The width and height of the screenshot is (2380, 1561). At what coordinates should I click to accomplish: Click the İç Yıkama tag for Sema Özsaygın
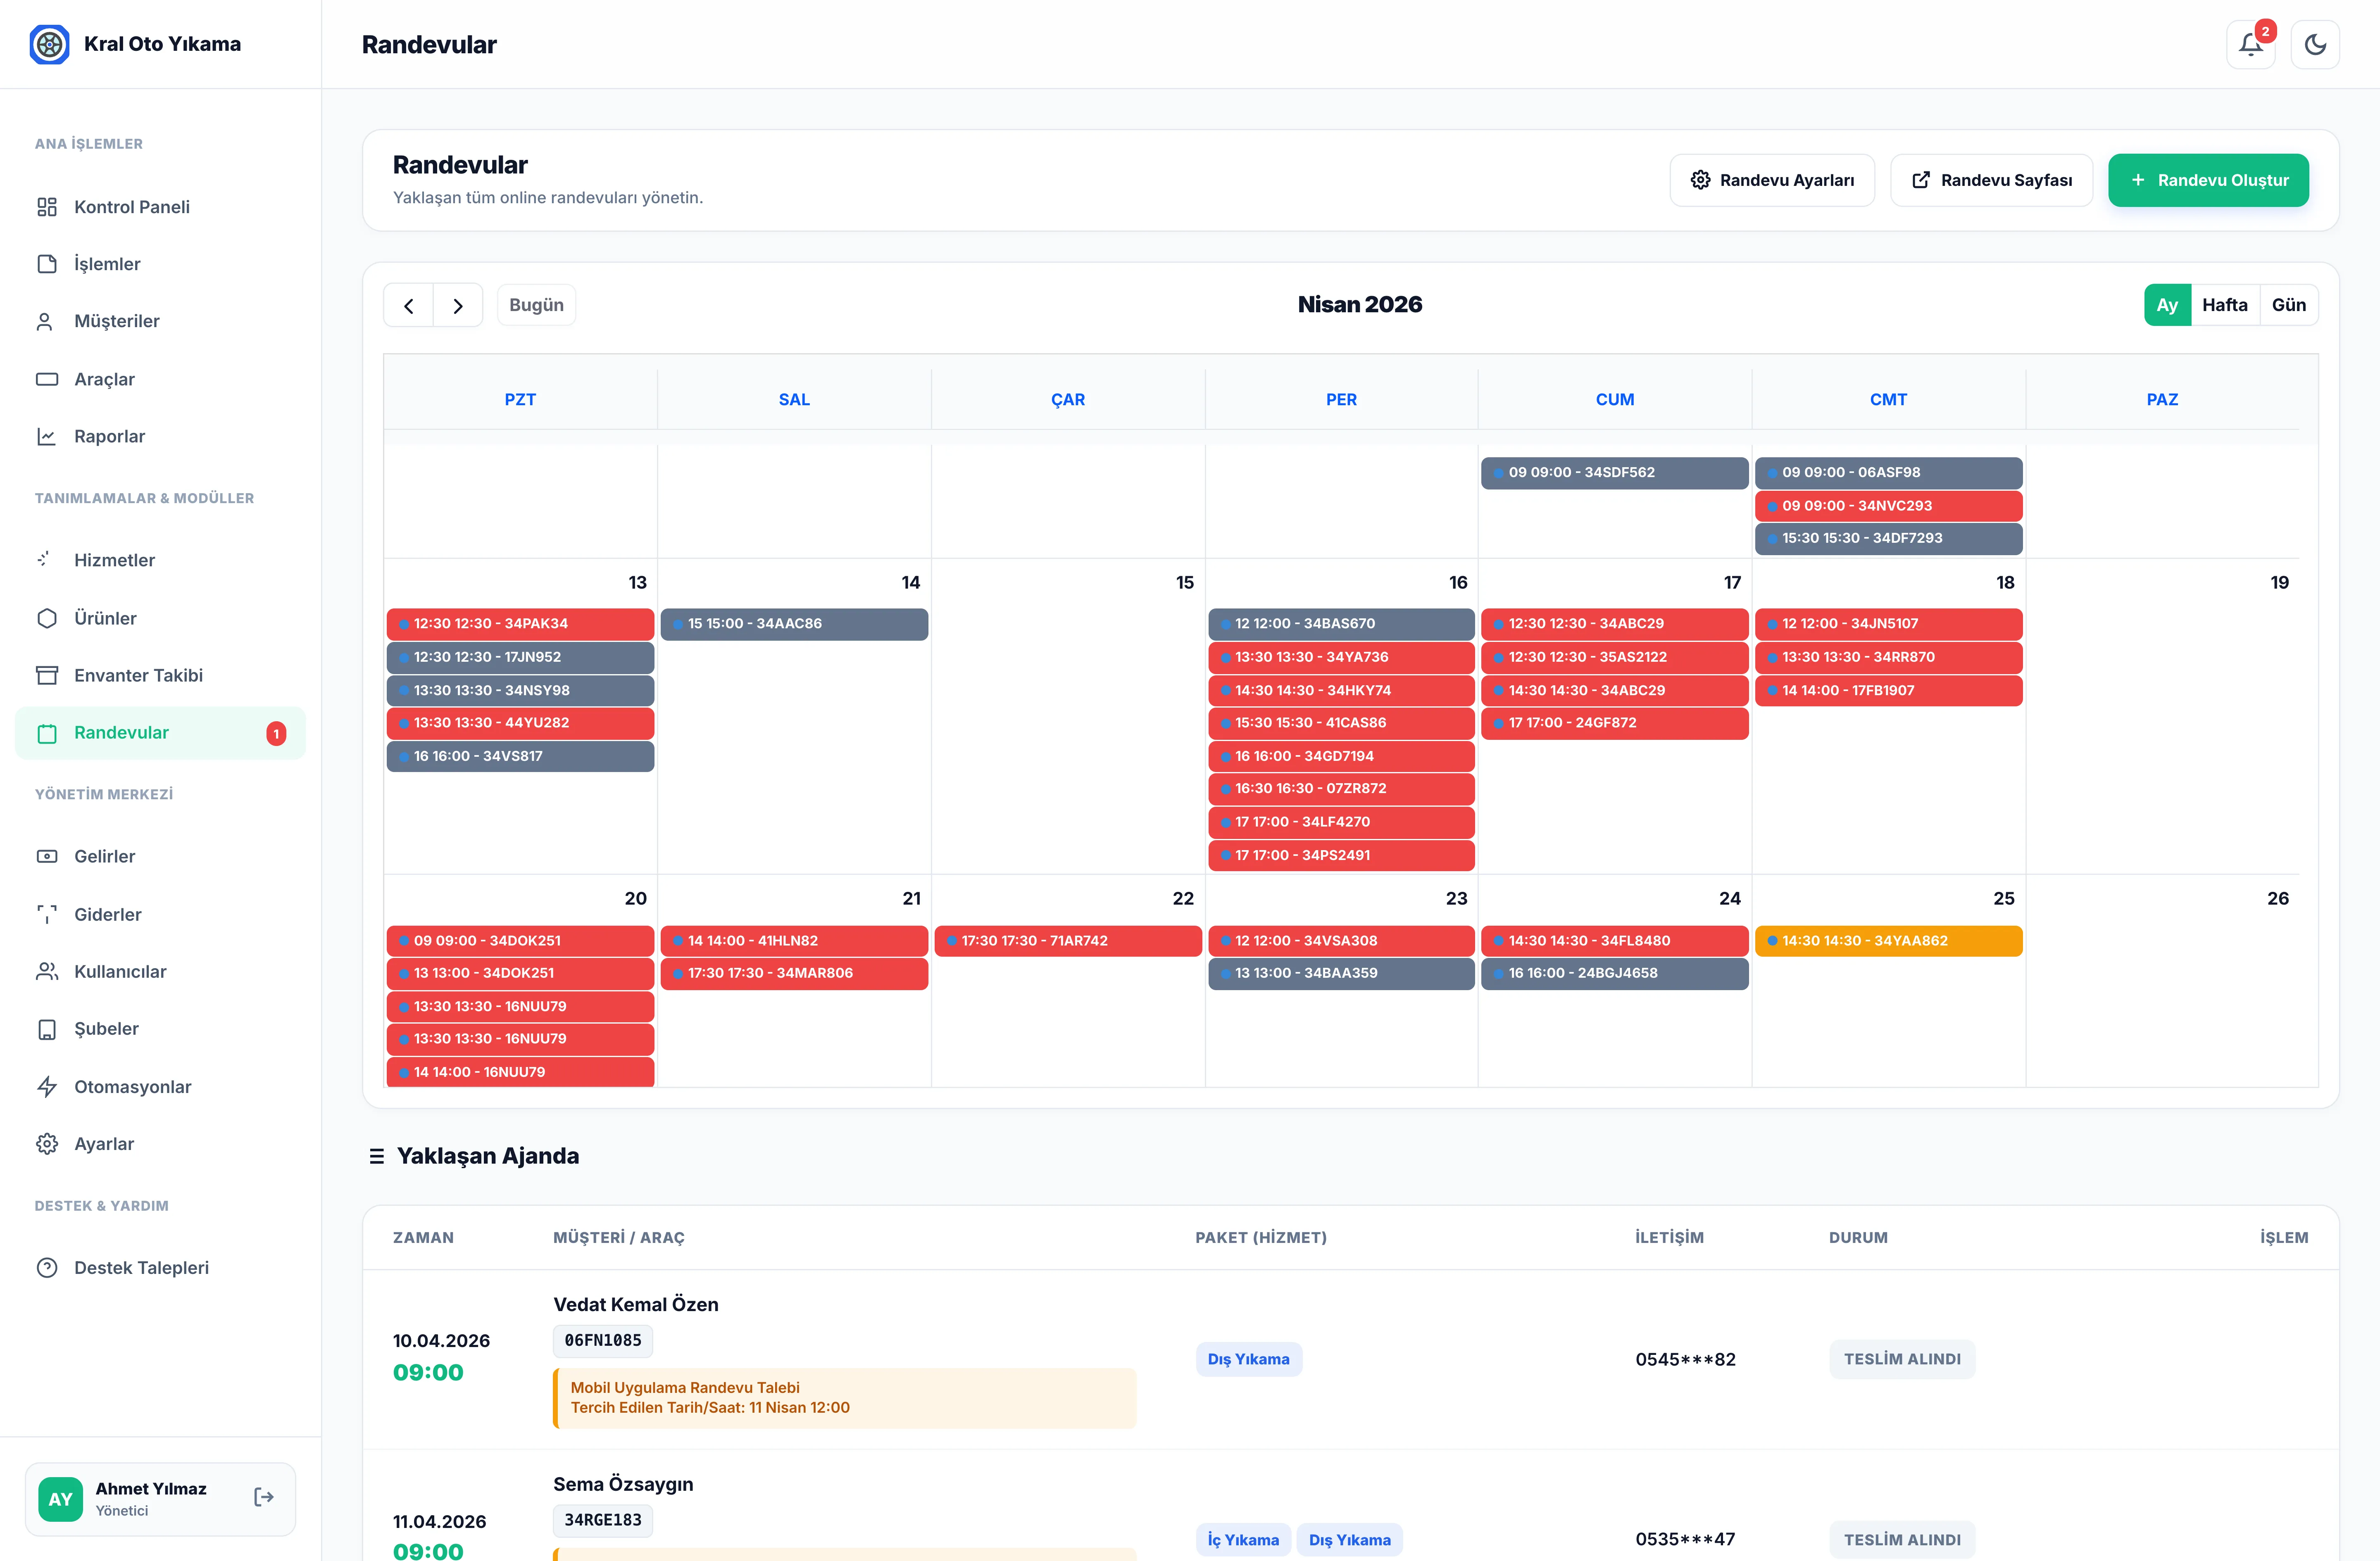[x=1243, y=1540]
